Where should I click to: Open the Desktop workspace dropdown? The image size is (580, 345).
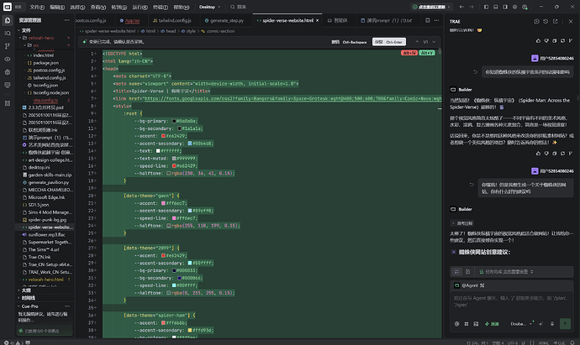click(210, 7)
